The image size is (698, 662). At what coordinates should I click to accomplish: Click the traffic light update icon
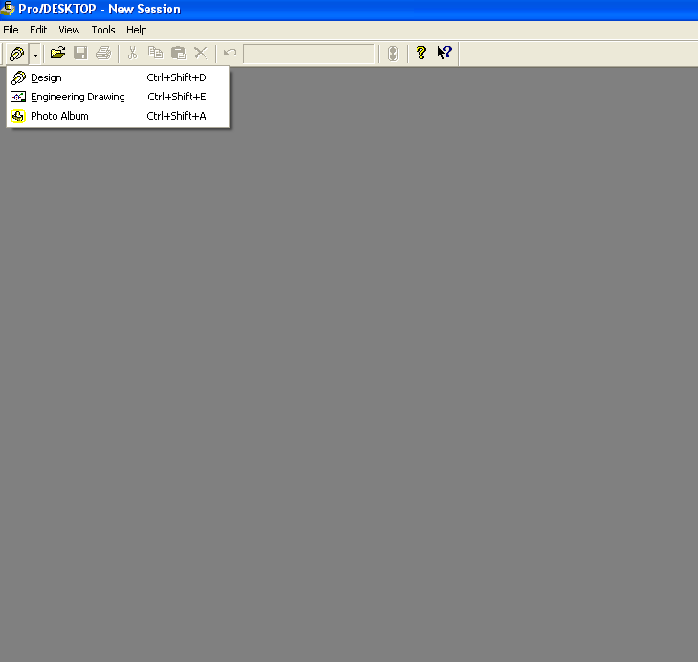(x=393, y=54)
